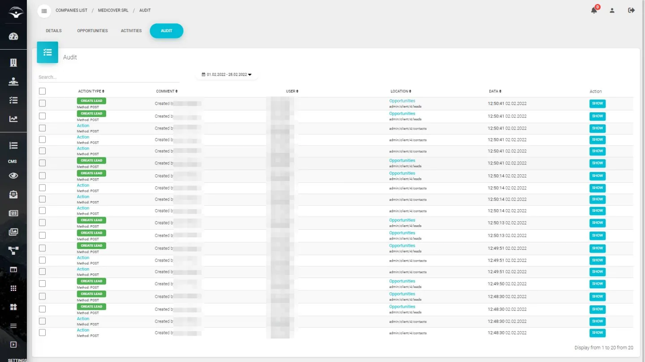This screenshot has width=645, height=362.
Task: Check the Create Lead row at 12:49:51
Action: (x=43, y=248)
